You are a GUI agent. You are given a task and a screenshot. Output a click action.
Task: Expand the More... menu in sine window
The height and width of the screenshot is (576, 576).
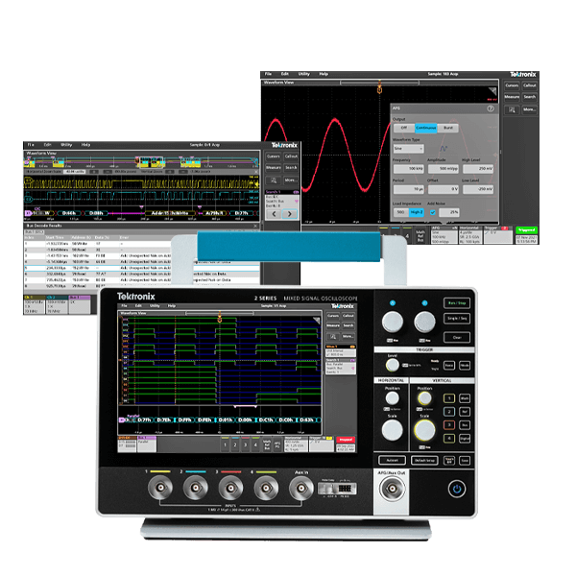(x=529, y=109)
